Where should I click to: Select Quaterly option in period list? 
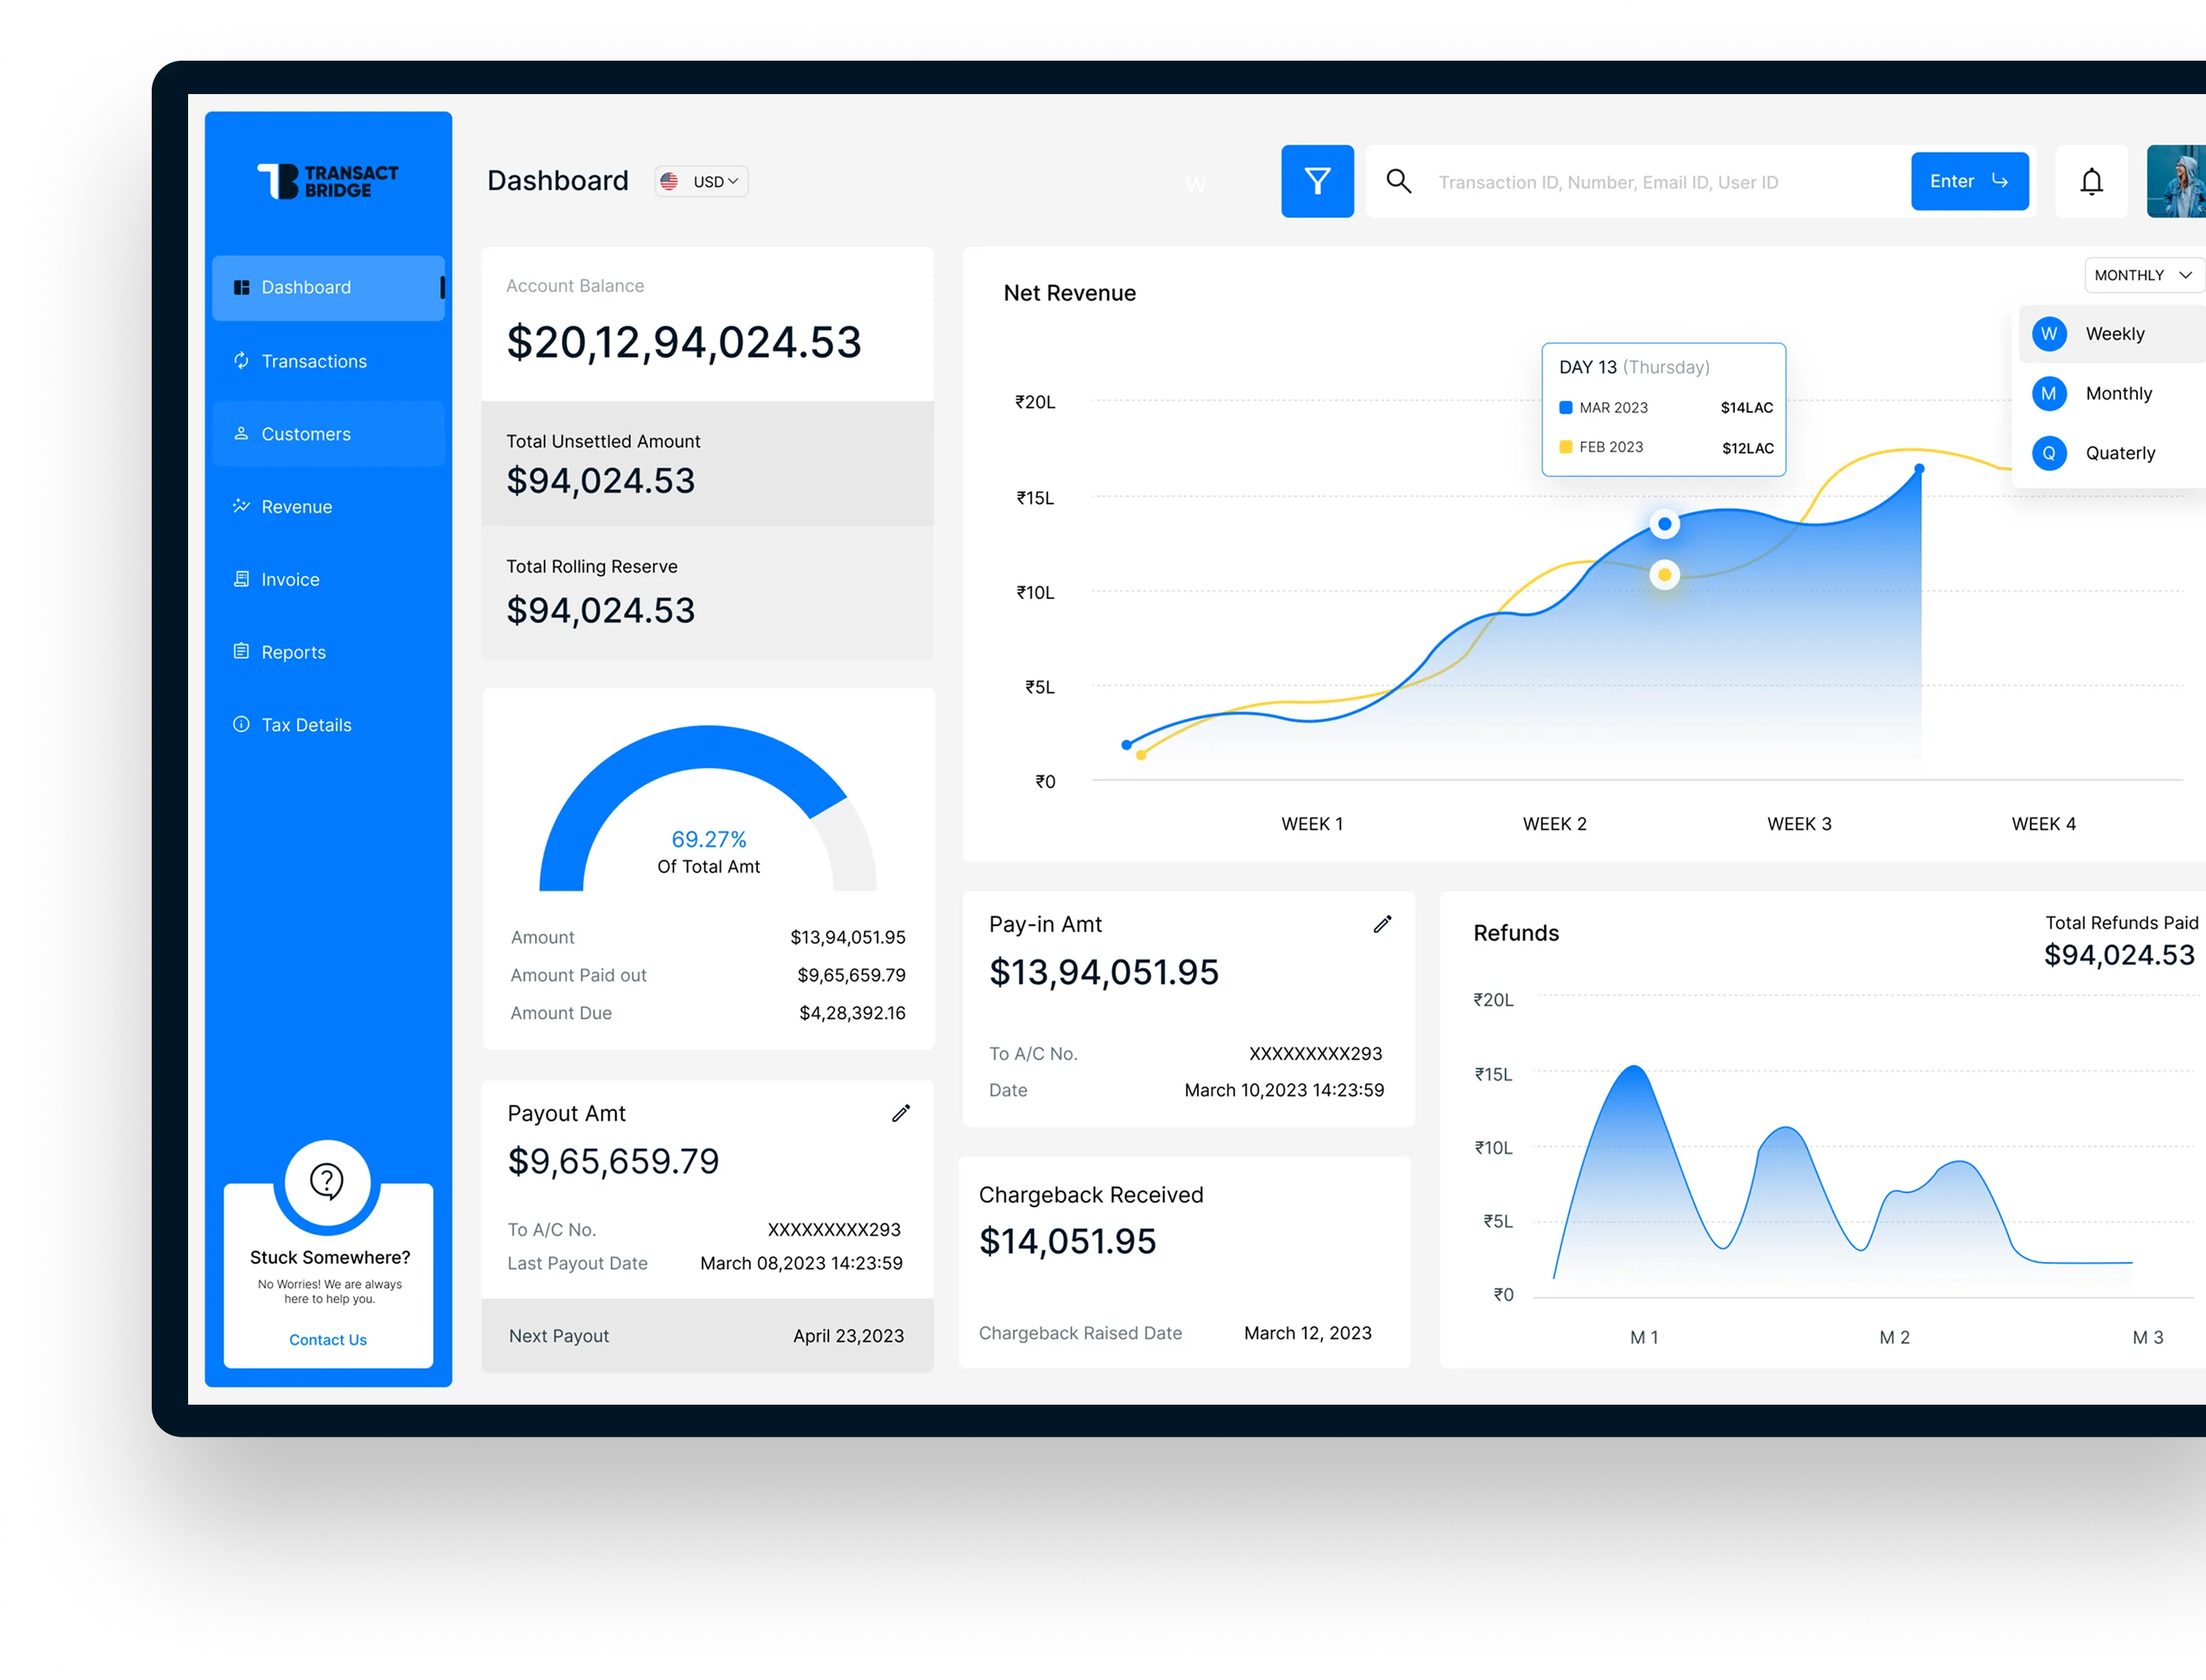(2119, 453)
